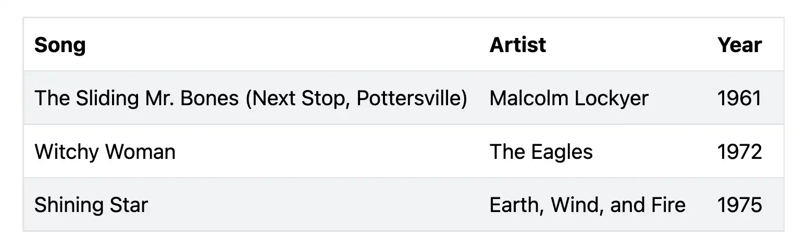Click the Year column header
Viewport: 807px width, 249px height.
tap(739, 45)
